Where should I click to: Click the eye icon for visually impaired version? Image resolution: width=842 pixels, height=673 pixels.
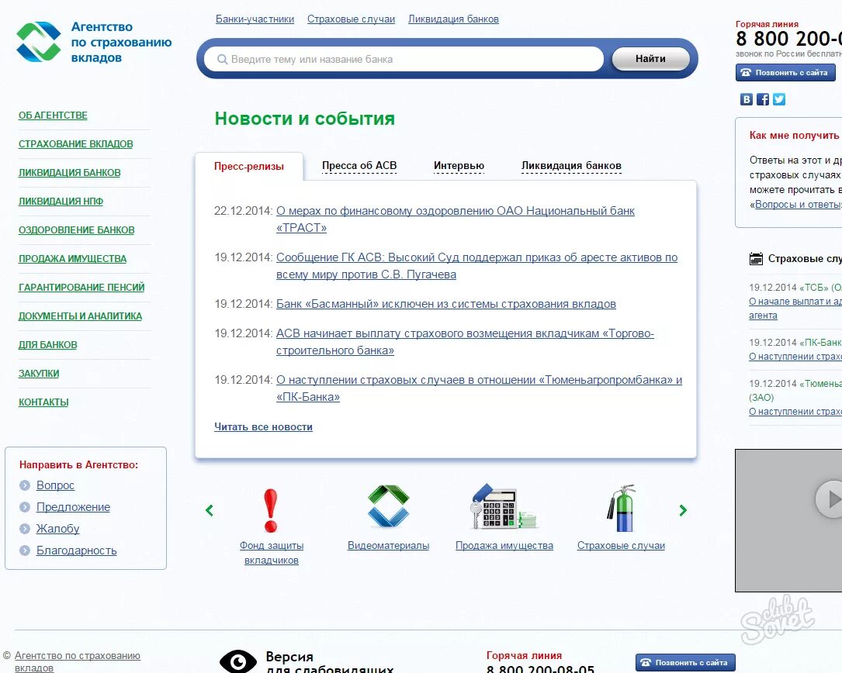[x=238, y=661]
